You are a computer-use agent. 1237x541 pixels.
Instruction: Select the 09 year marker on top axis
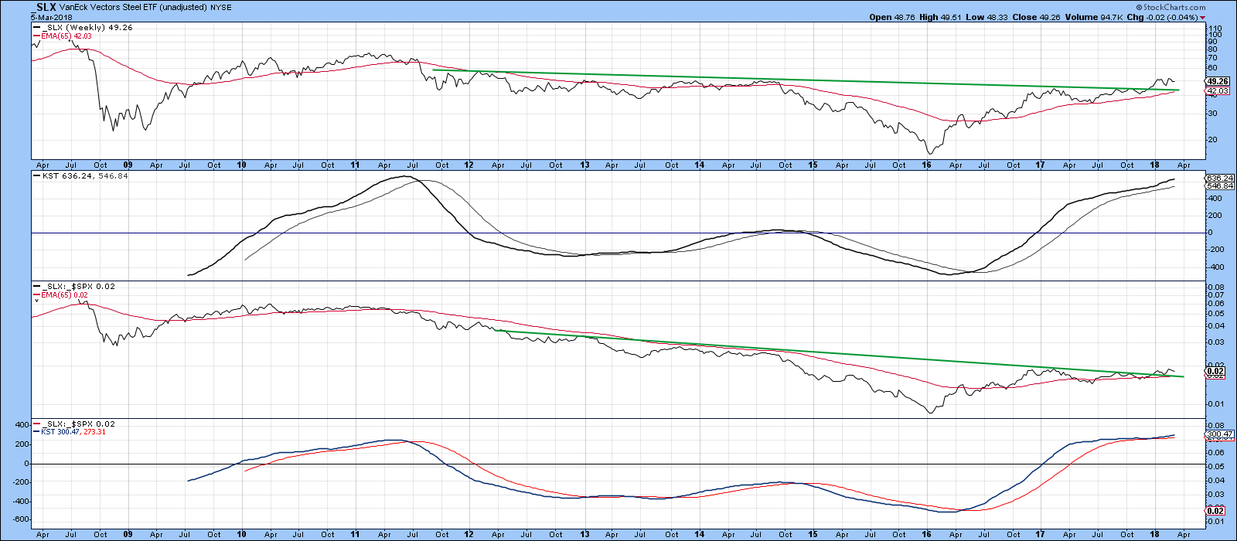(x=128, y=165)
